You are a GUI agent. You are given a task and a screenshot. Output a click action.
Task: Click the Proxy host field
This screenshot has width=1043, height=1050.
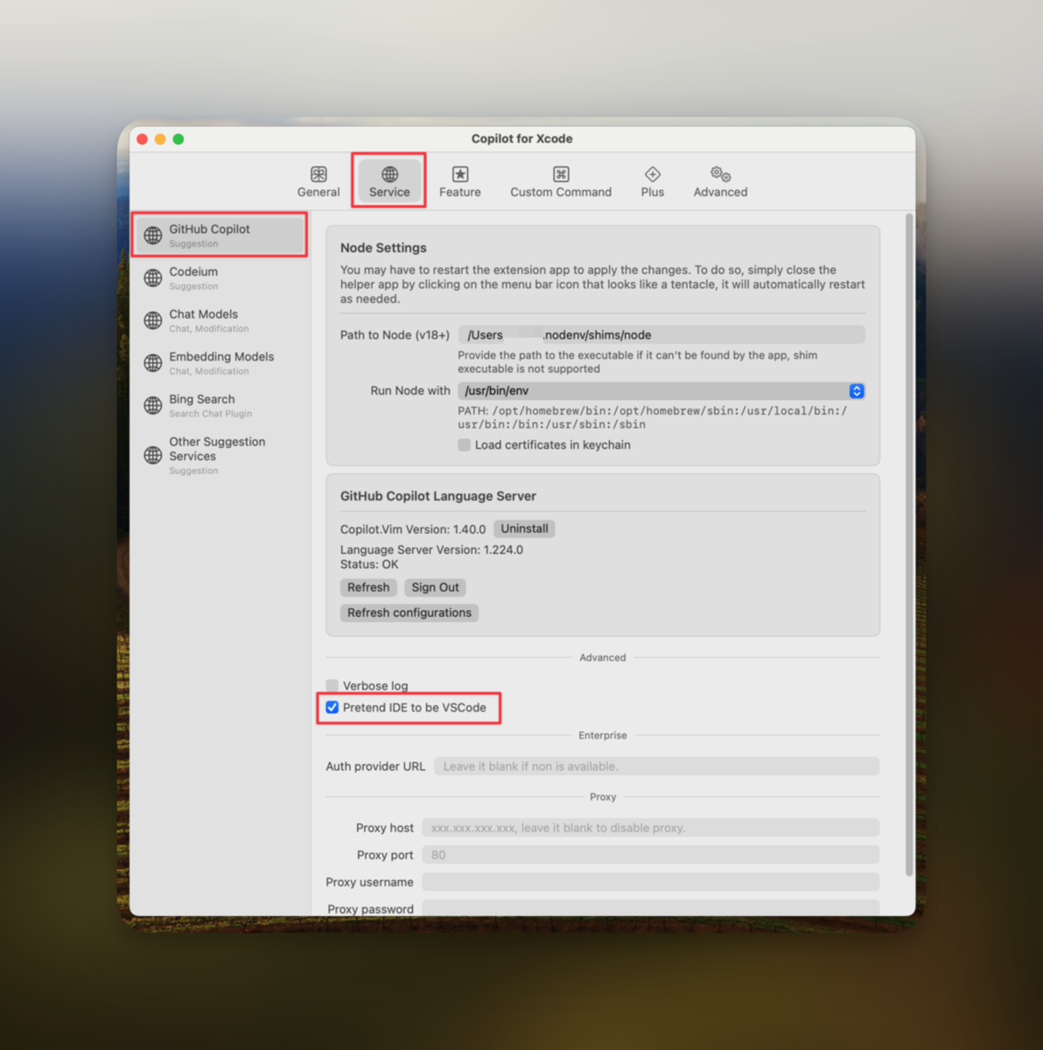(650, 828)
